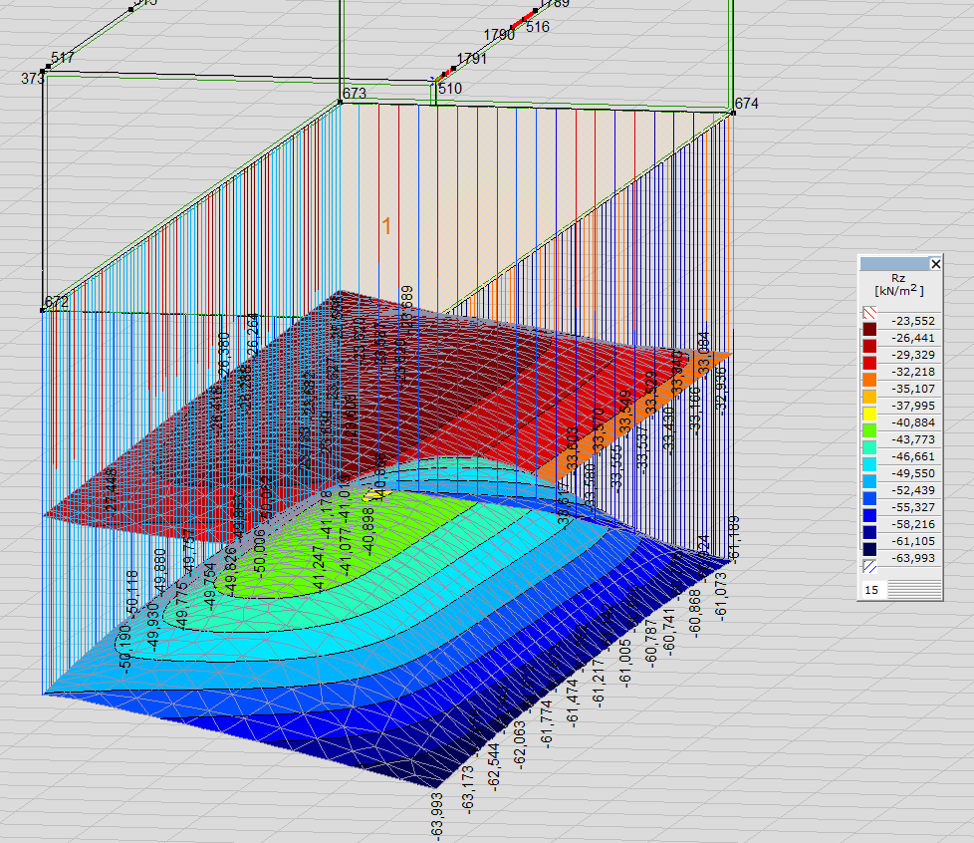The height and width of the screenshot is (843, 974).
Task: Click the legend's color count field showing 15
Action: (x=872, y=590)
